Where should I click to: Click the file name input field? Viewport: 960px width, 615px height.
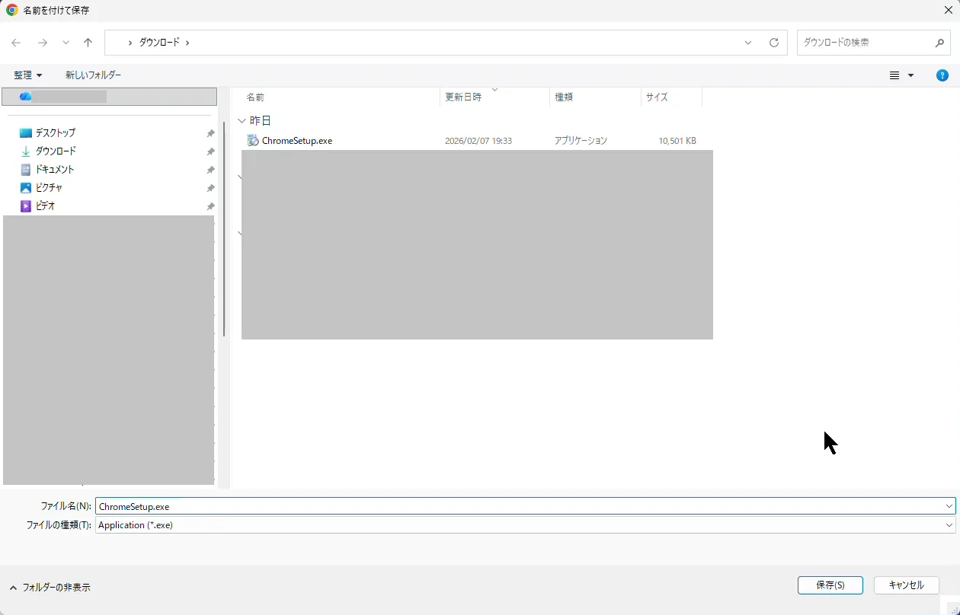point(518,506)
